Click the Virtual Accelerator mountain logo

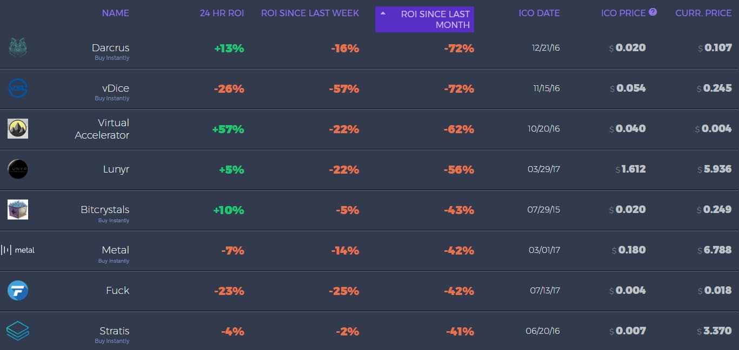[x=18, y=128]
